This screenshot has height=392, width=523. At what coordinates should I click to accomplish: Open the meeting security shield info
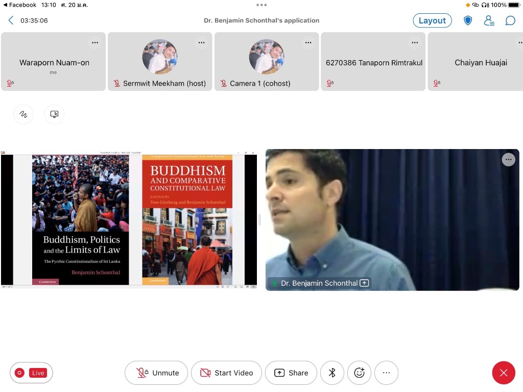point(468,20)
